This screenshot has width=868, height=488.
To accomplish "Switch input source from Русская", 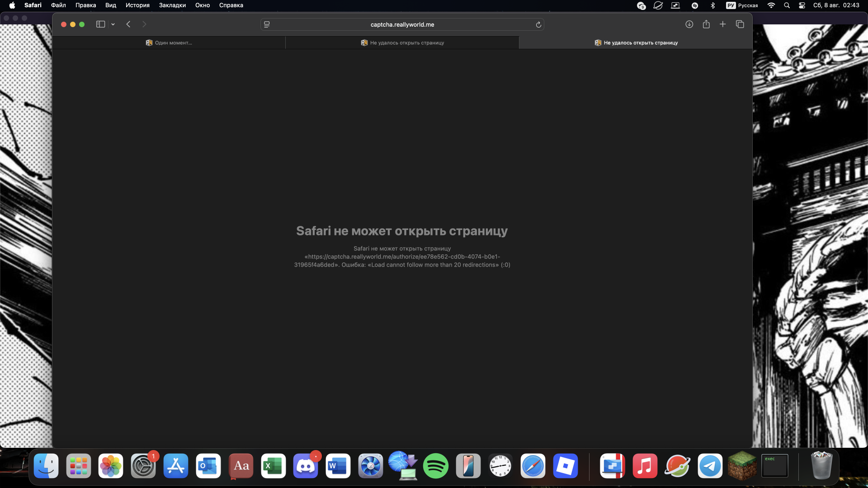I will [742, 5].
